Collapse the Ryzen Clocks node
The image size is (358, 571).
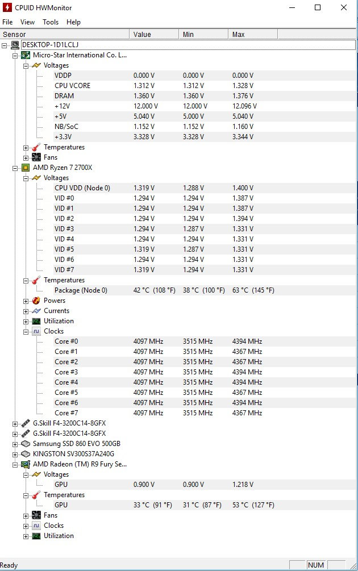point(26,332)
